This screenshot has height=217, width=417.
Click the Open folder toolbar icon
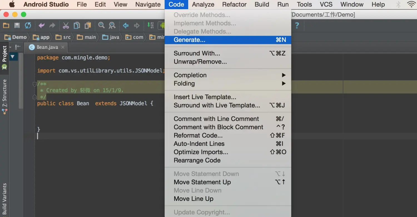point(6,26)
